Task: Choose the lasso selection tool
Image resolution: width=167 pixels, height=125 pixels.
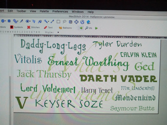Action: pos(64,22)
